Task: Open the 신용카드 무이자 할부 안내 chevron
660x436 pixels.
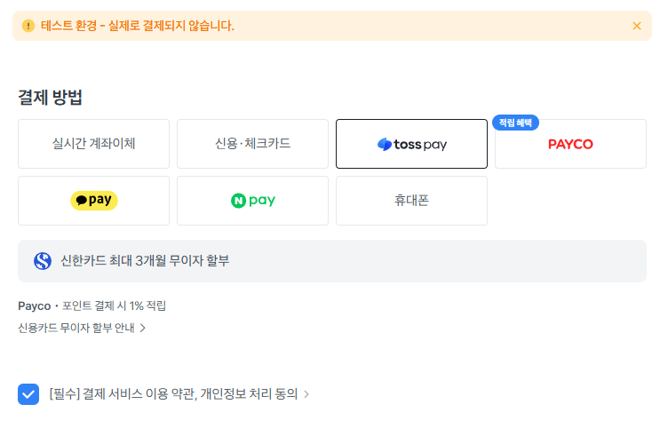Action: 142,329
